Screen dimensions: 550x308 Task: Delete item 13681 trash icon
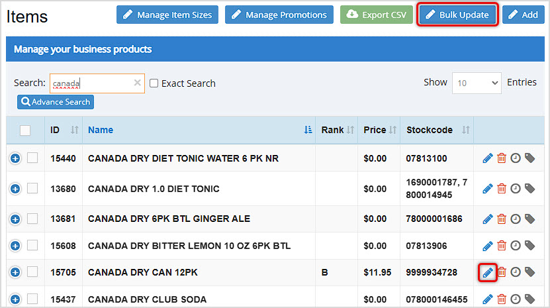[502, 219]
